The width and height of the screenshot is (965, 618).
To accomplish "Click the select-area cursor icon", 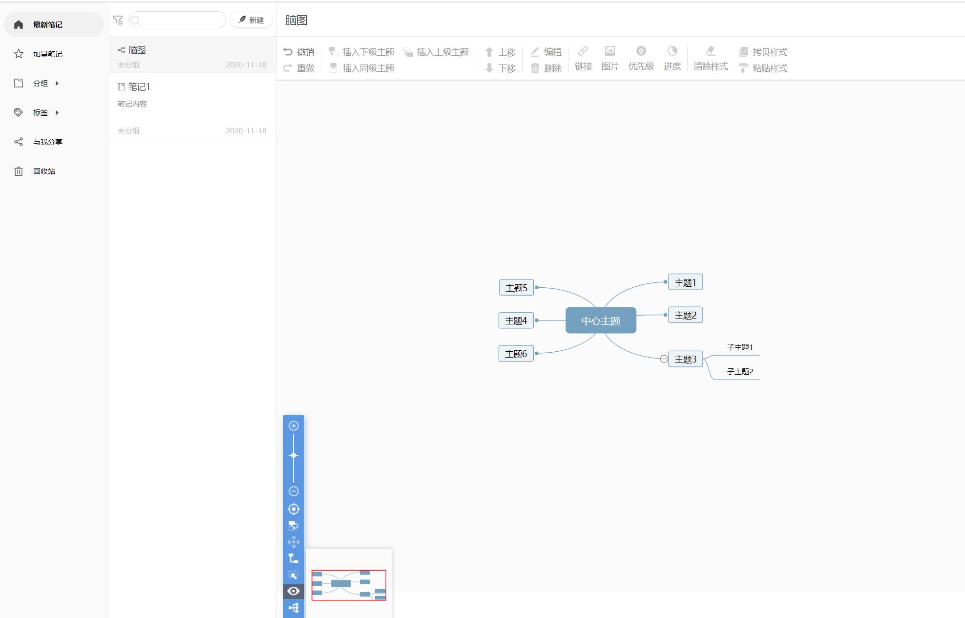I will point(294,575).
